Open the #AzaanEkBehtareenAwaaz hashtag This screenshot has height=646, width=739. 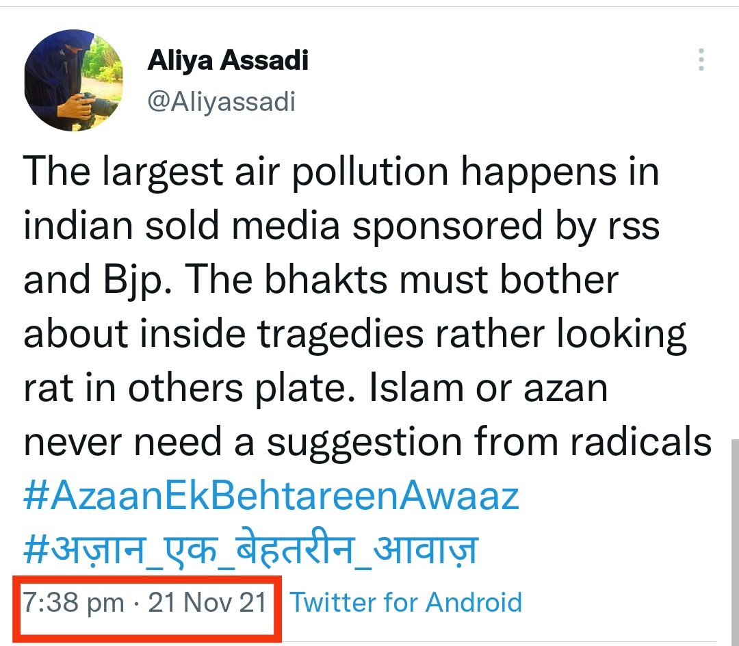coord(271,497)
